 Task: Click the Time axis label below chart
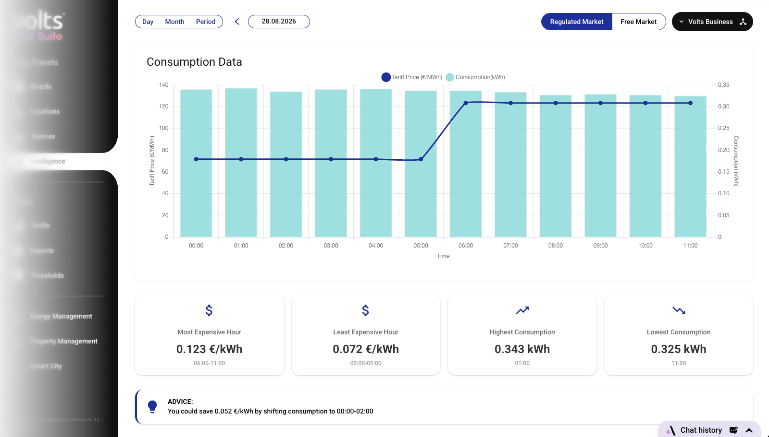pos(443,256)
